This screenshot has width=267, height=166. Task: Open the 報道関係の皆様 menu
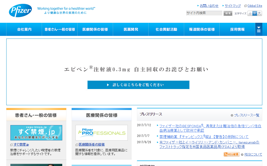click(202, 29)
